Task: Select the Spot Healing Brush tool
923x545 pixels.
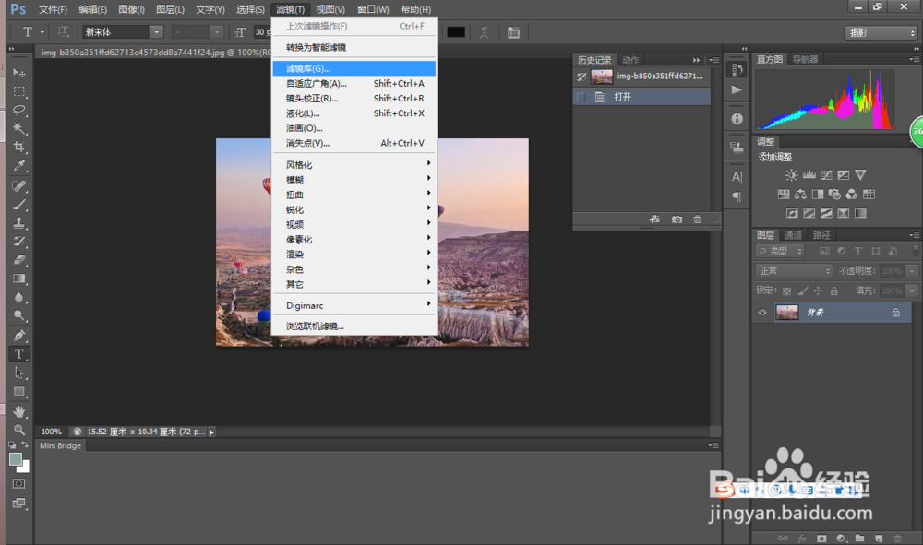Action: click(x=18, y=185)
